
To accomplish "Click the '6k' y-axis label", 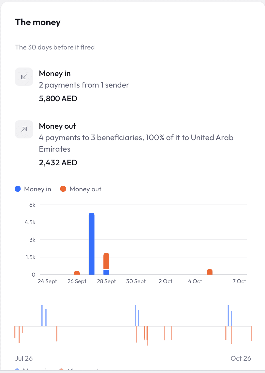I will click(x=32, y=205).
